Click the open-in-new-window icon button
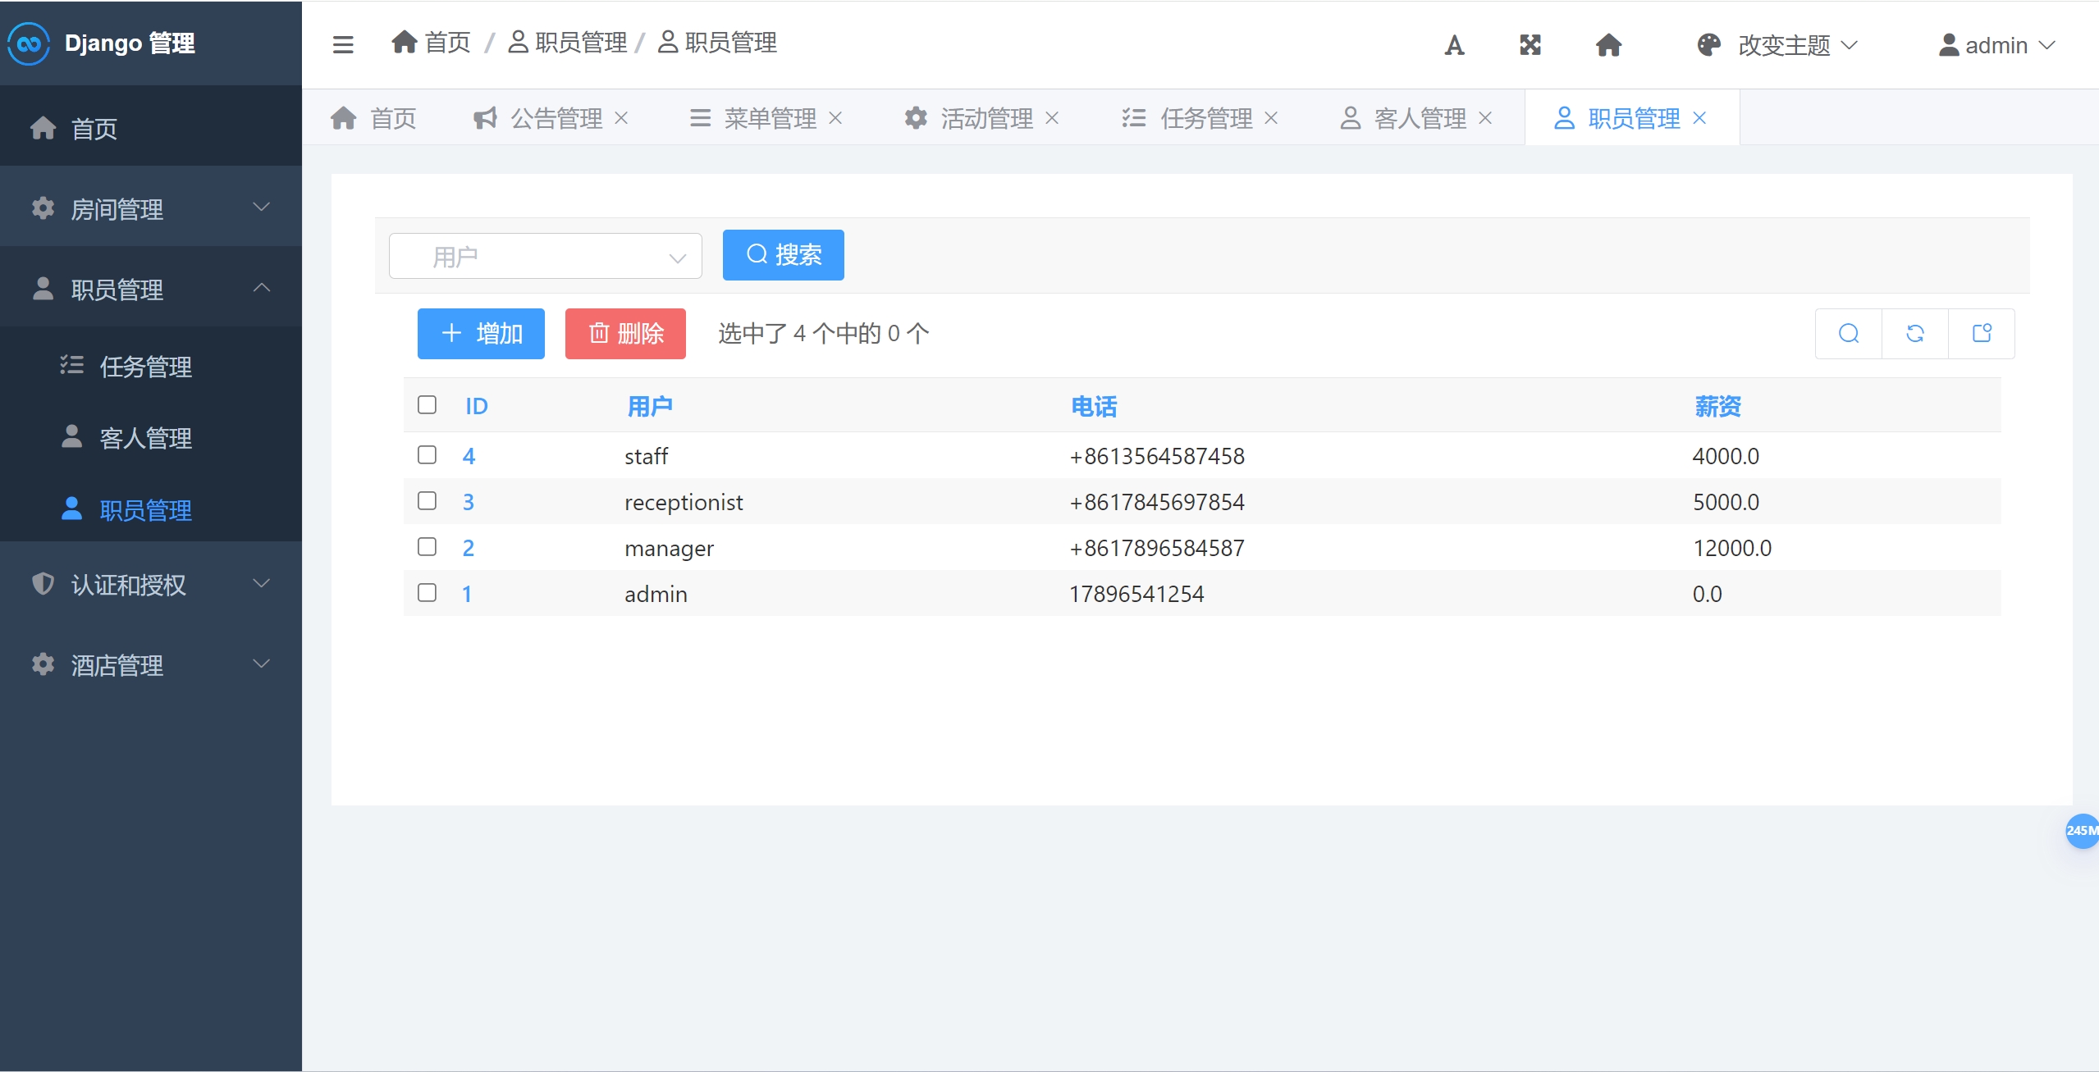2099x1072 pixels. coord(1982,334)
